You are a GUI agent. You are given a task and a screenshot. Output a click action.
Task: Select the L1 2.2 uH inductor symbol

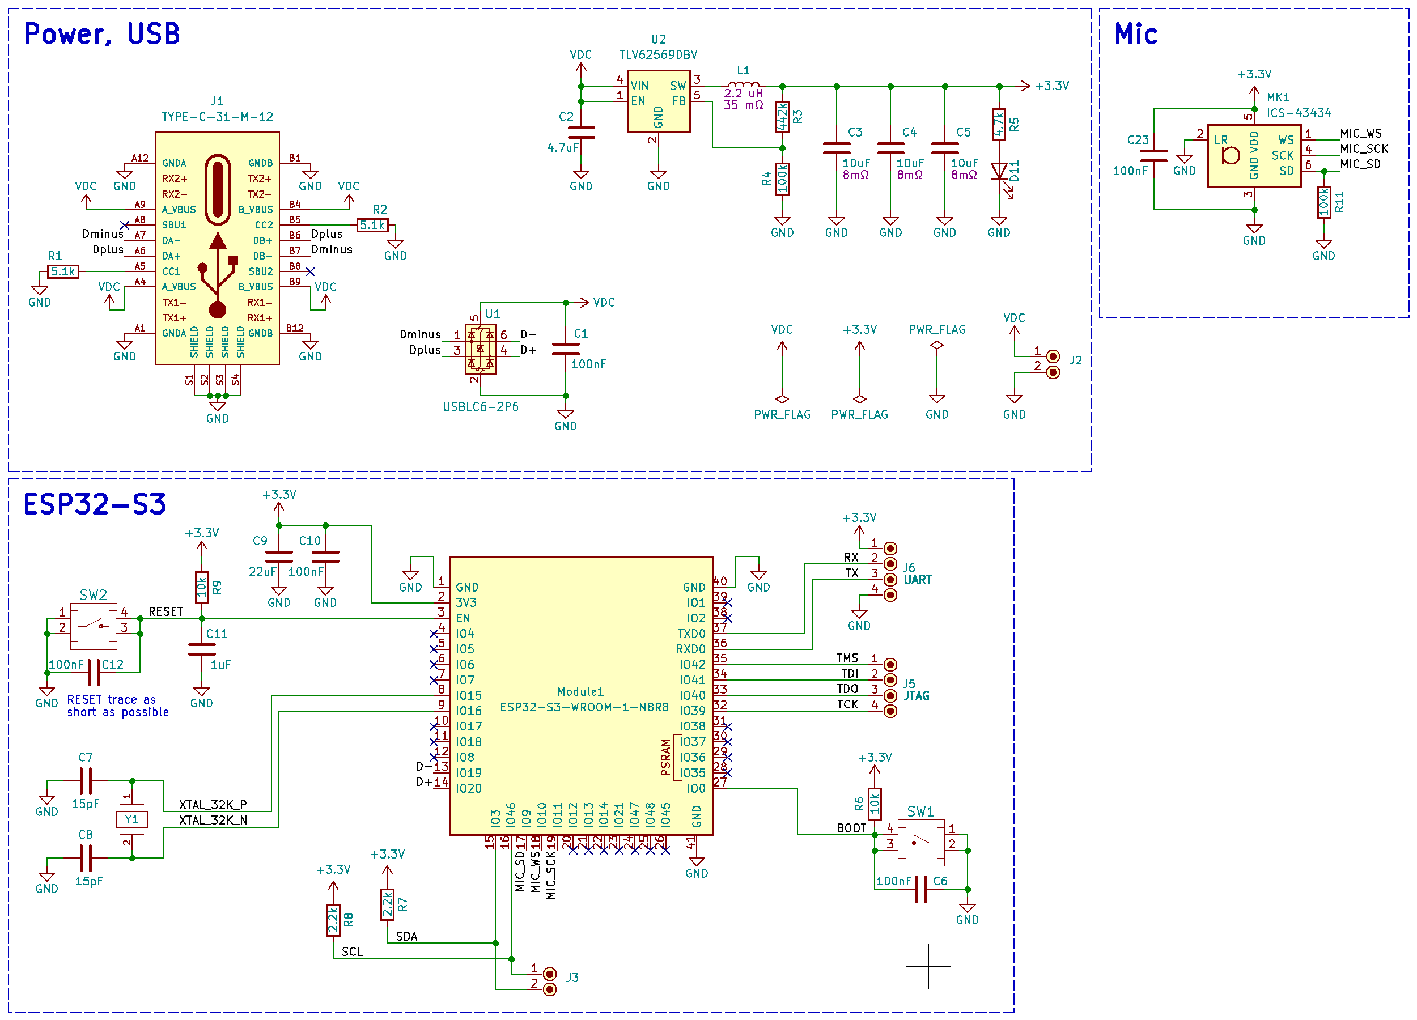pos(743,84)
